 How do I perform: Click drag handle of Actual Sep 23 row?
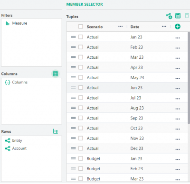click(73, 118)
